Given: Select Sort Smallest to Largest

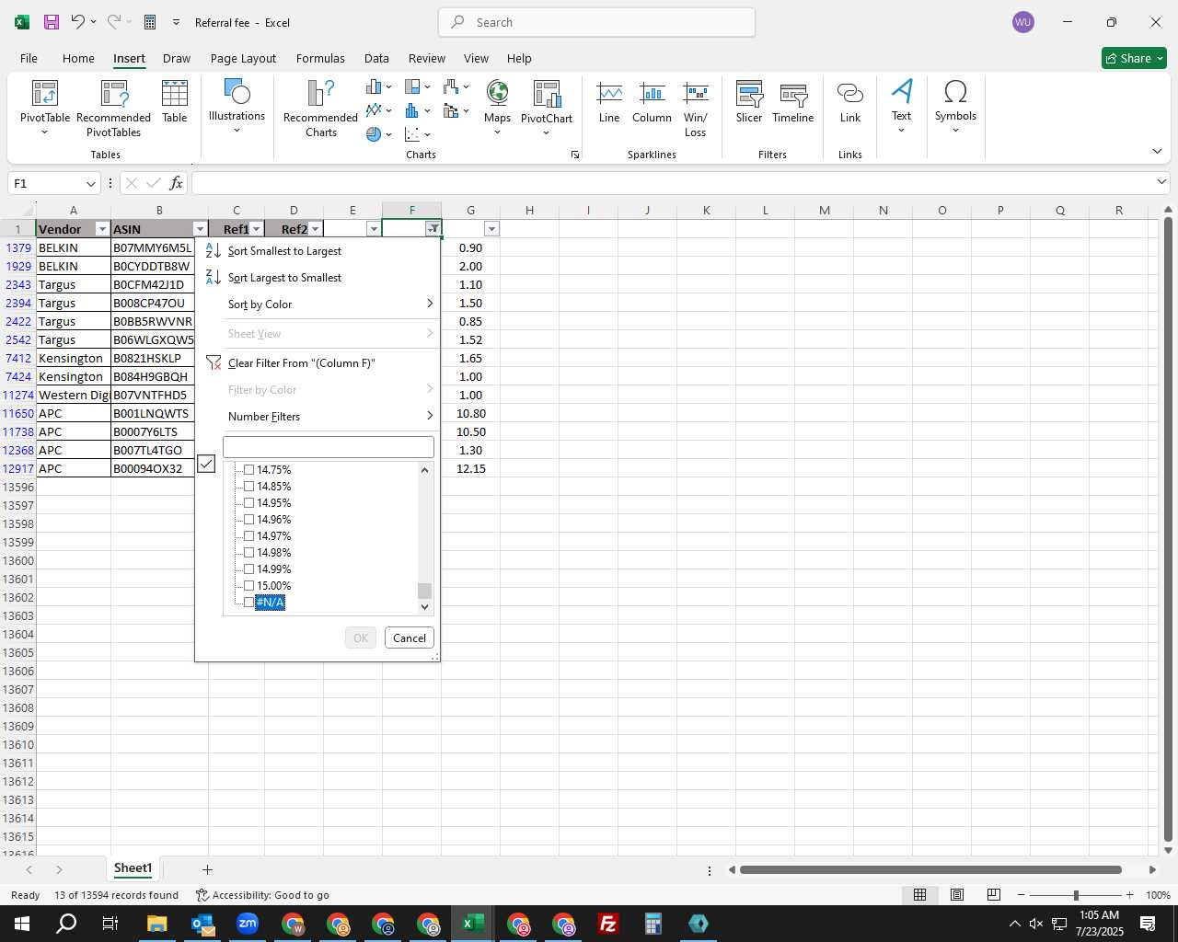Looking at the screenshot, I should [318, 251].
